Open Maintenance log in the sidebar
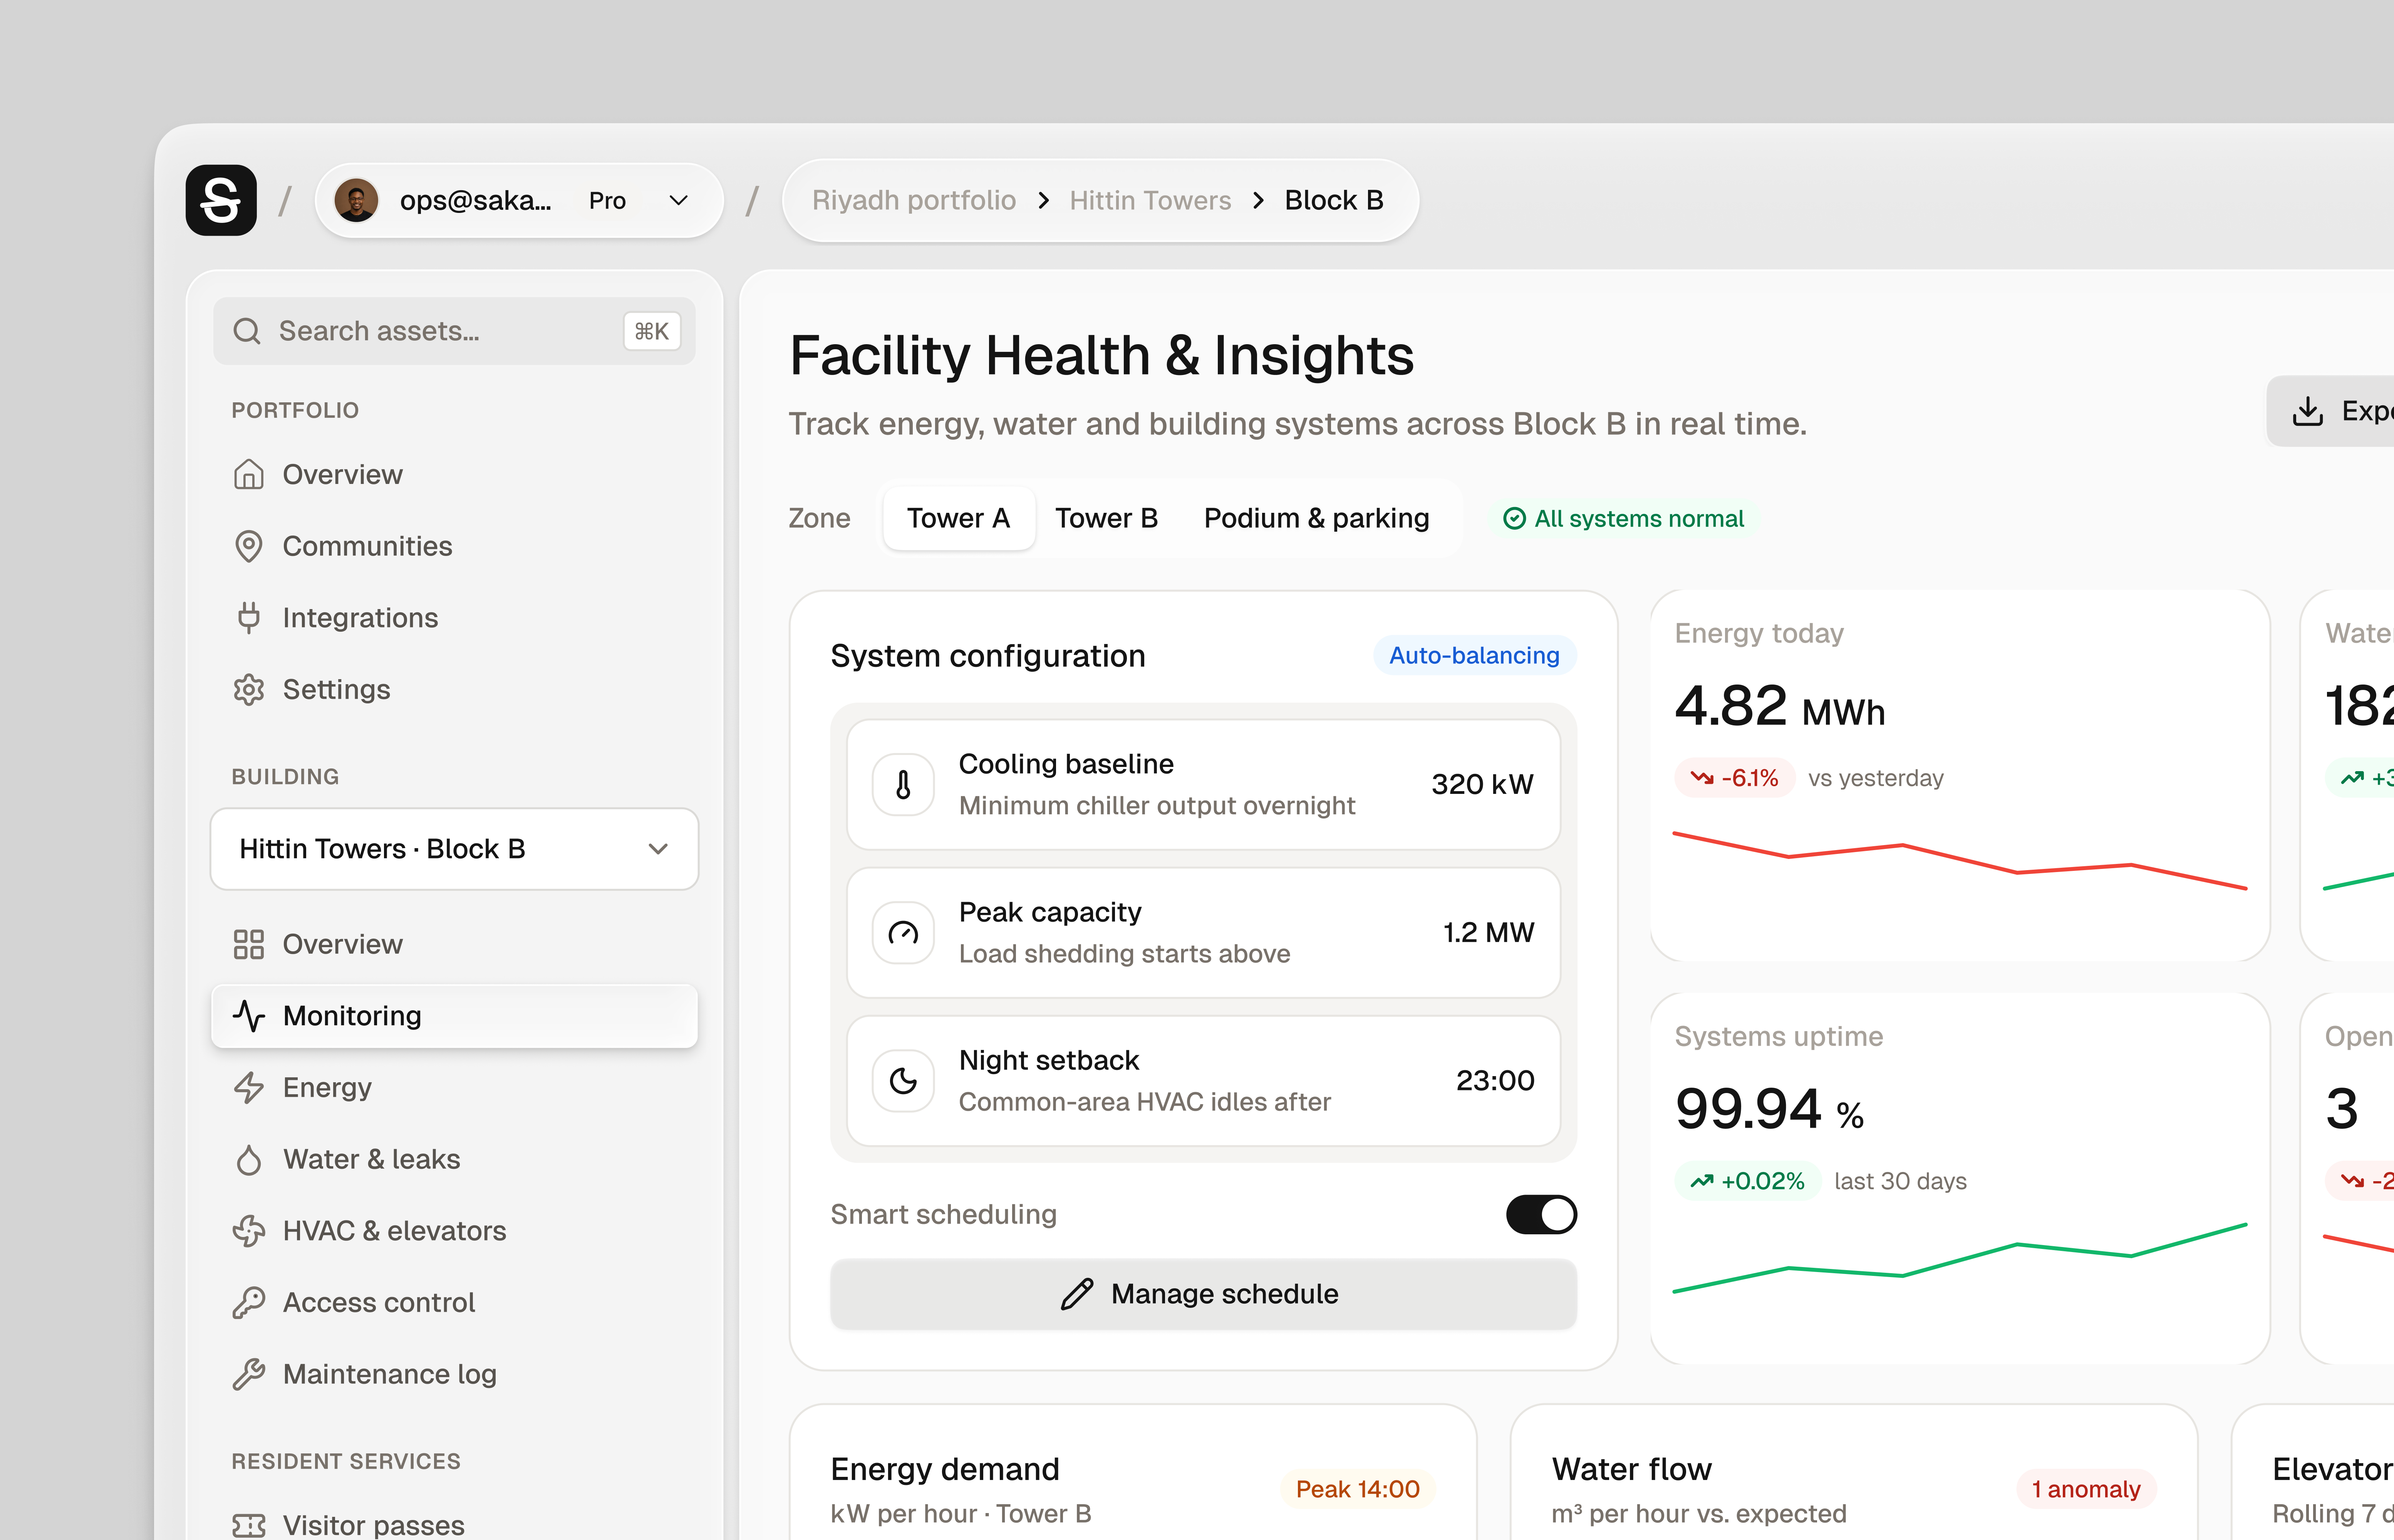The height and width of the screenshot is (1540, 2394). point(454,1374)
